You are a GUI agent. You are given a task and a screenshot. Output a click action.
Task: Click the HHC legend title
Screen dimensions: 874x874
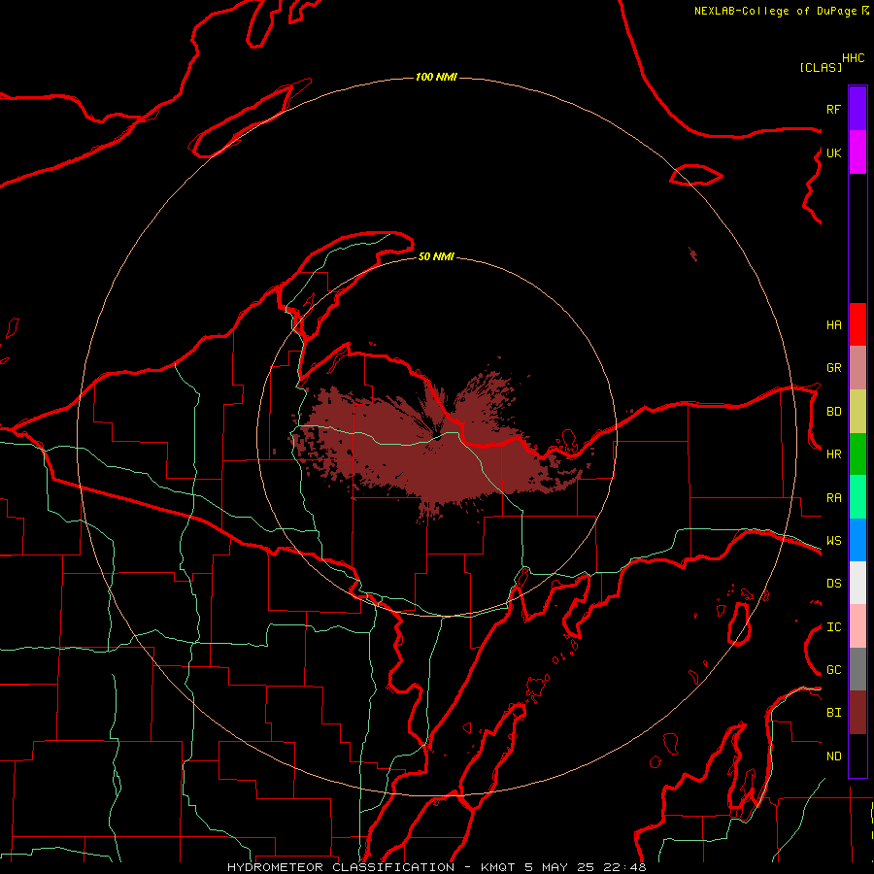[854, 58]
